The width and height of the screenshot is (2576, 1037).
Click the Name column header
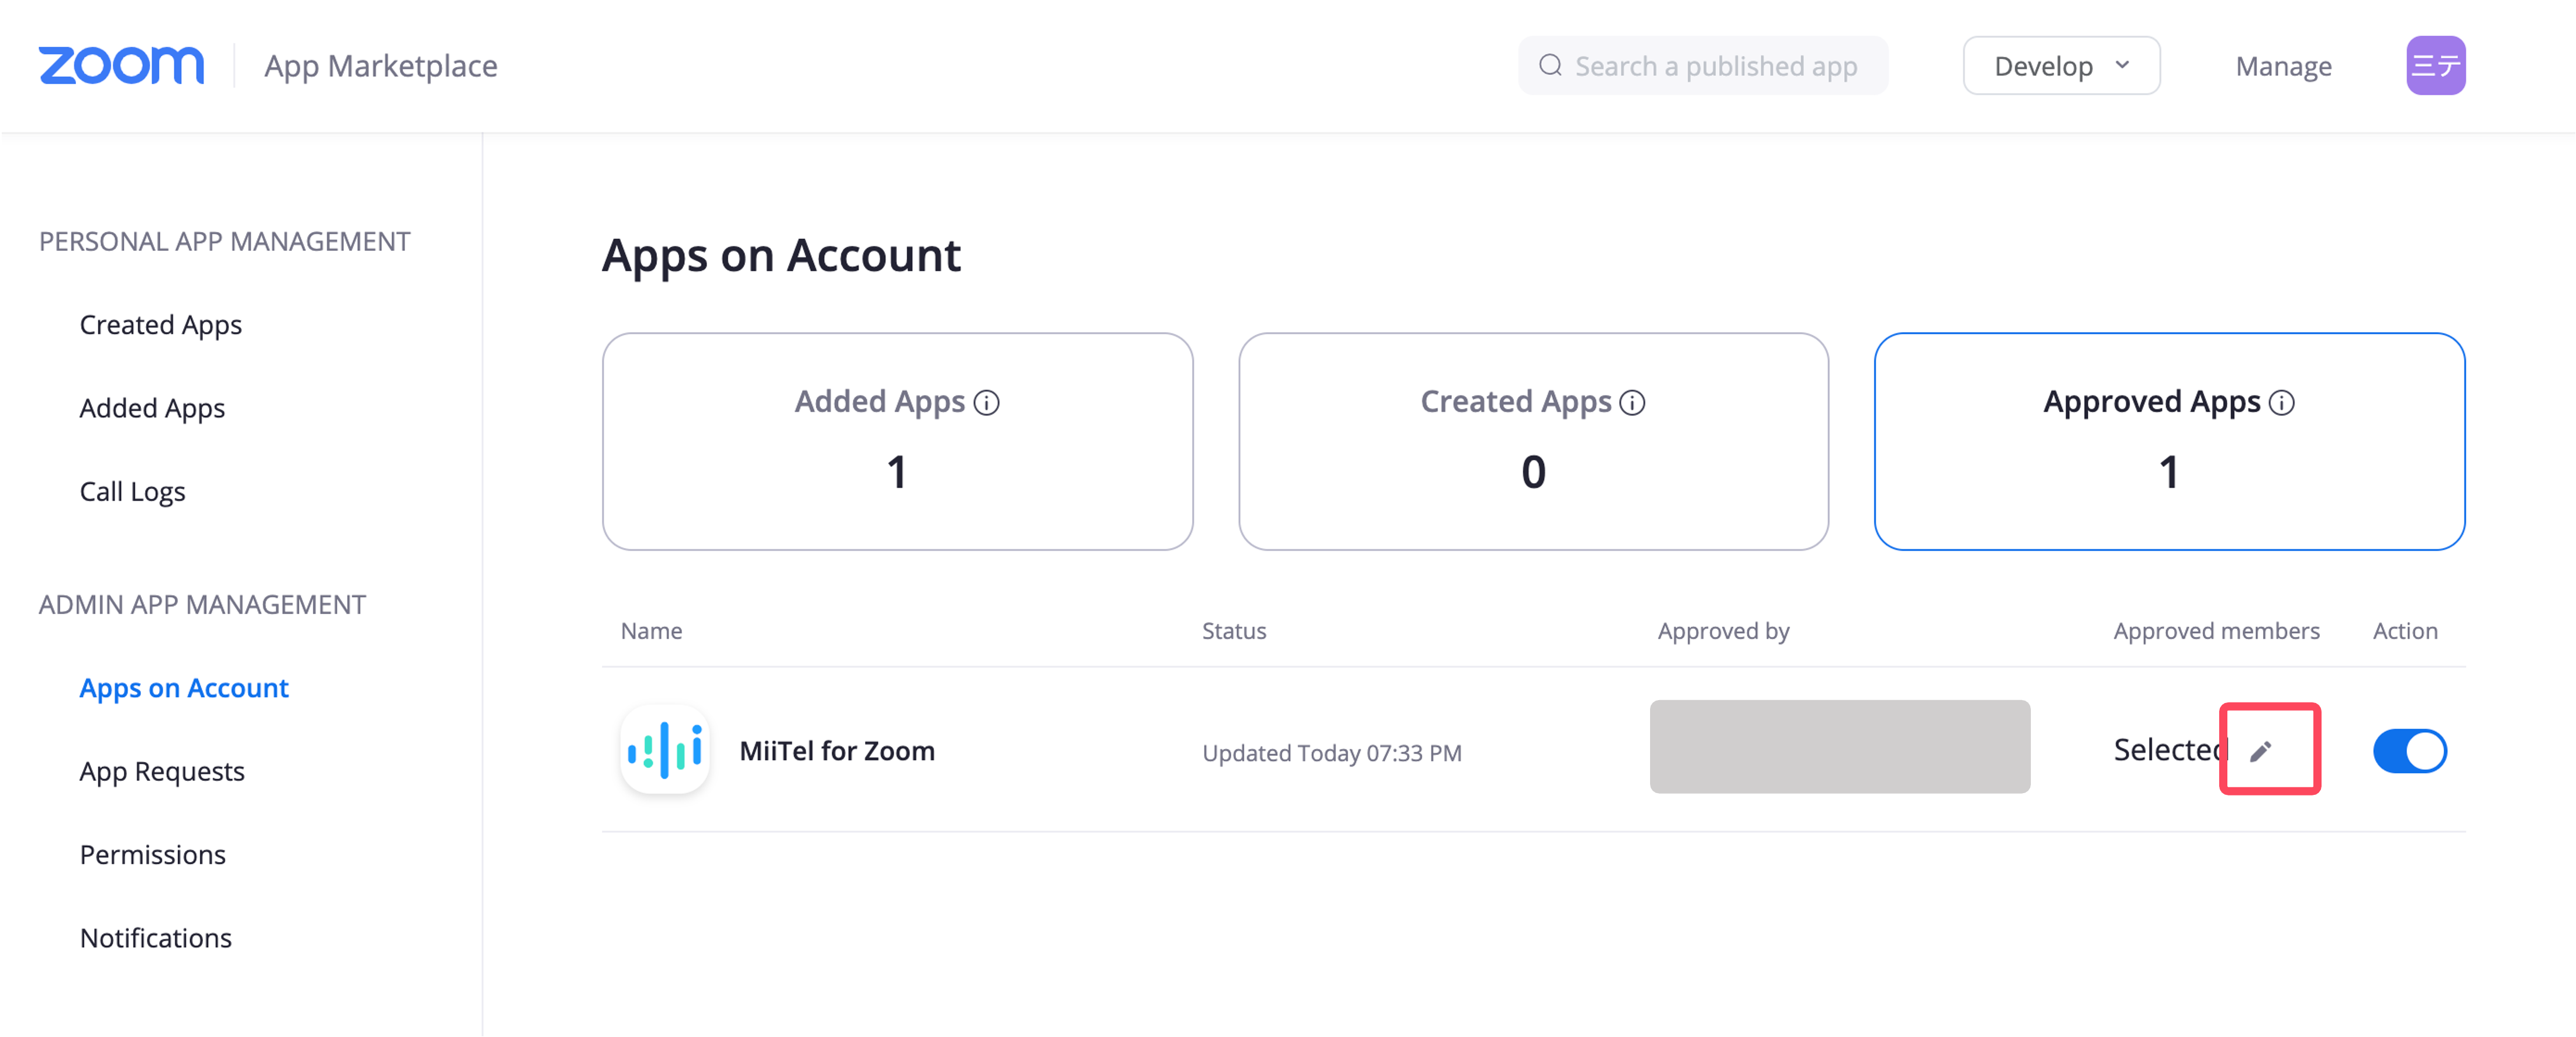(651, 631)
